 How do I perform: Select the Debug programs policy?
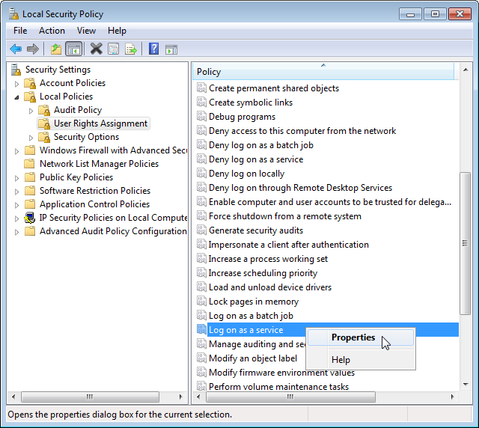click(x=242, y=117)
